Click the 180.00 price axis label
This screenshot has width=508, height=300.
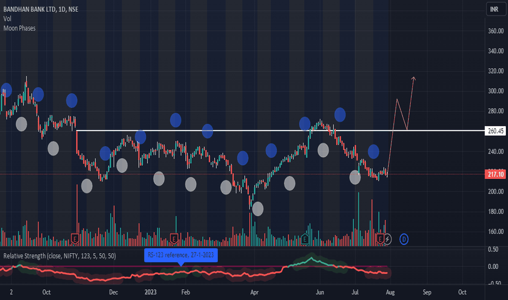(495, 212)
